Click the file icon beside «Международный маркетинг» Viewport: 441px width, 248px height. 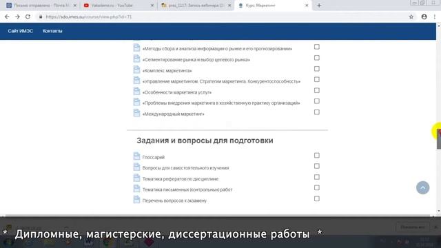point(136,113)
